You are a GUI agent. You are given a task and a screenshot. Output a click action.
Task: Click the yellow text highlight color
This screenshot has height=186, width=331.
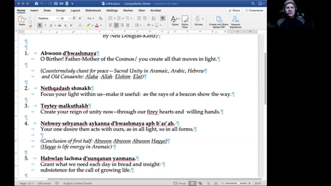88,25
